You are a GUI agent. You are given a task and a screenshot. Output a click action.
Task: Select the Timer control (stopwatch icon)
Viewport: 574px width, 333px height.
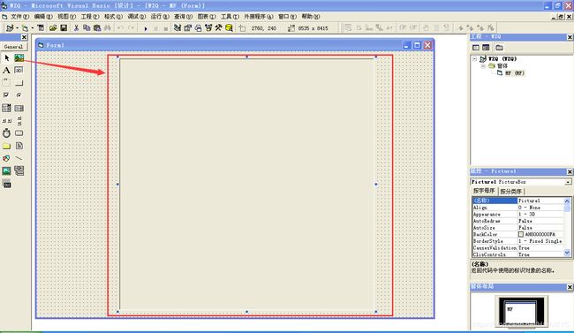(x=6, y=133)
